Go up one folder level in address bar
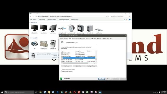The width and height of the screenshot is (167, 94). (37, 17)
